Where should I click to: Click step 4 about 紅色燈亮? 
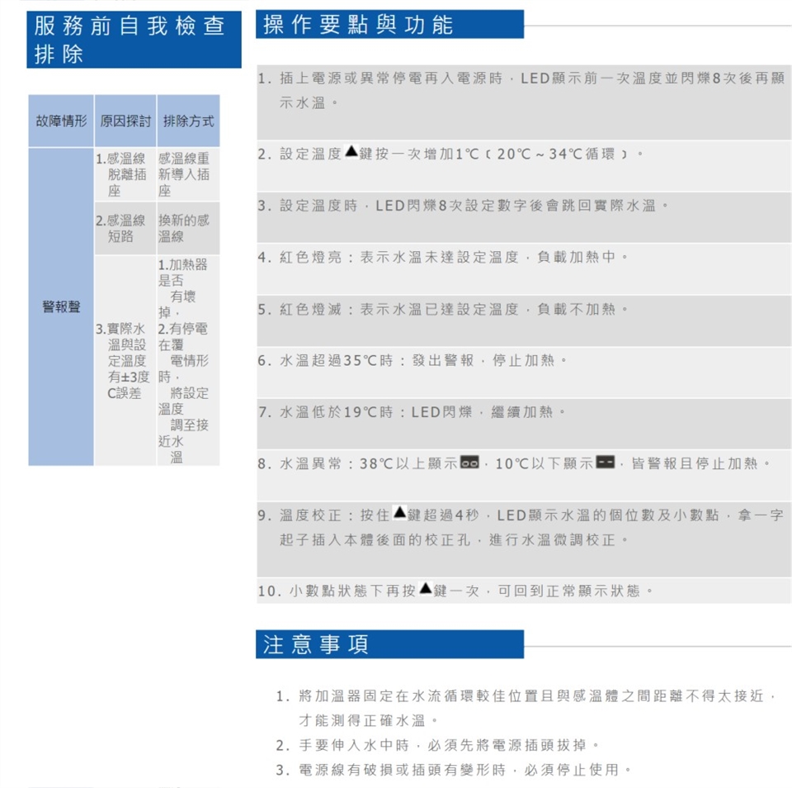tap(445, 258)
